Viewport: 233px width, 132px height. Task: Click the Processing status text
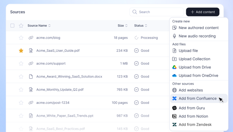tap(149, 38)
